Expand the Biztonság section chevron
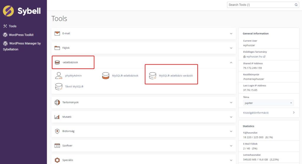The width and height of the screenshot is (302, 164). pyautogui.click(x=231, y=132)
